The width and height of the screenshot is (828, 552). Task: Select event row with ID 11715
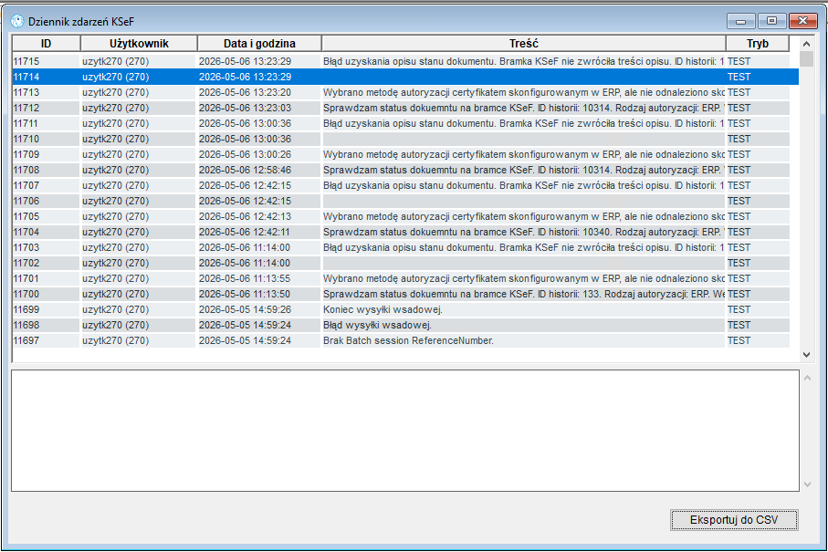[x=401, y=61]
